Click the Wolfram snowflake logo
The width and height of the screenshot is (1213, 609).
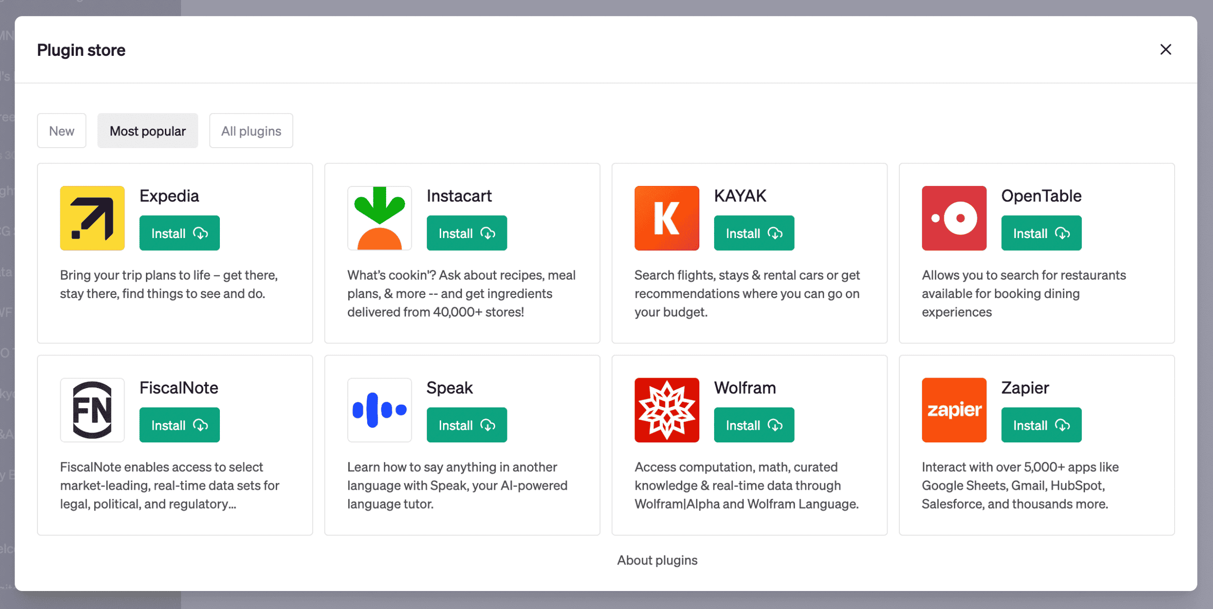point(666,410)
